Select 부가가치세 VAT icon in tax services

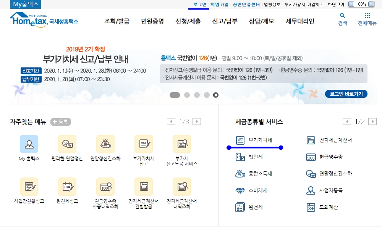[x=240, y=140]
